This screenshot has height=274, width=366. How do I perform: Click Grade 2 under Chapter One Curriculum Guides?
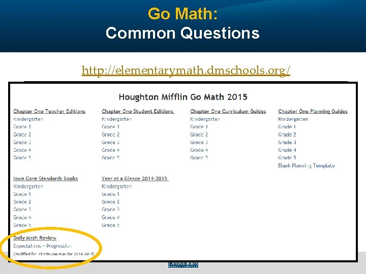(199, 134)
